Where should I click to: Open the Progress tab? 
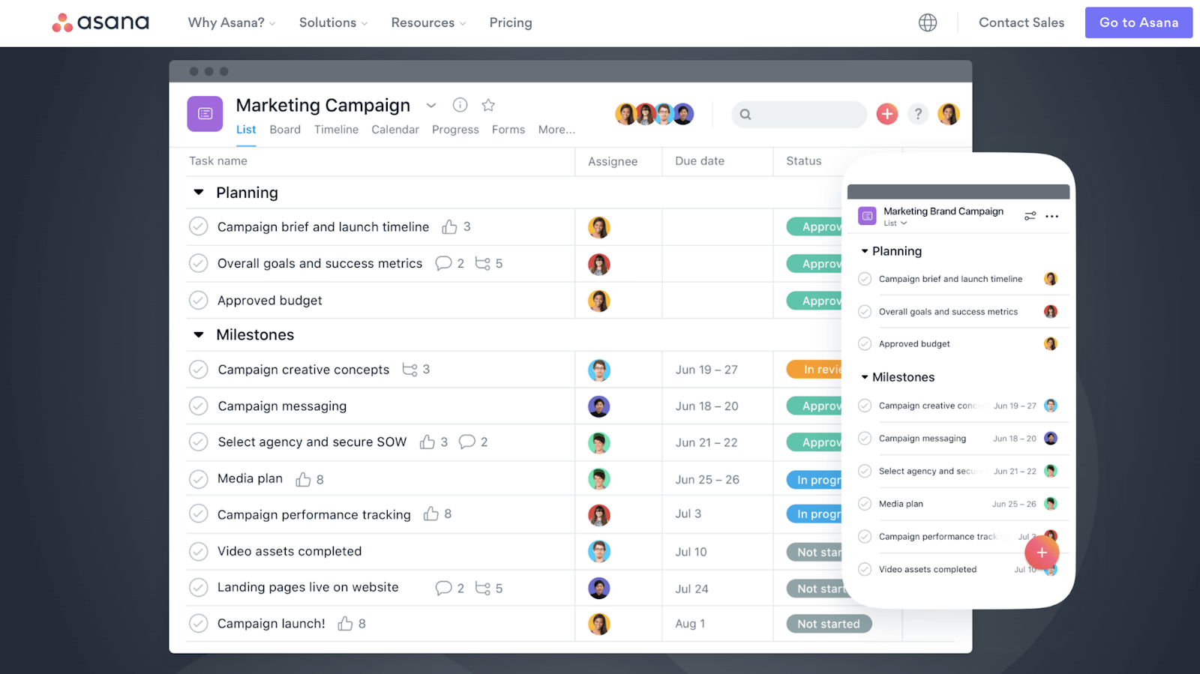point(455,130)
